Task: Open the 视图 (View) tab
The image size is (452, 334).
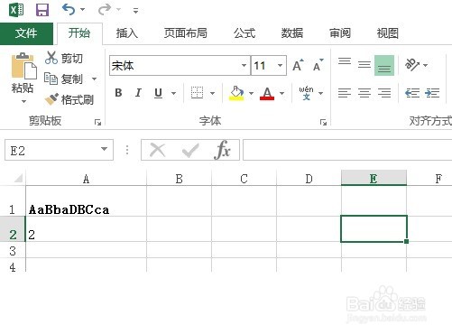Action: pos(388,33)
